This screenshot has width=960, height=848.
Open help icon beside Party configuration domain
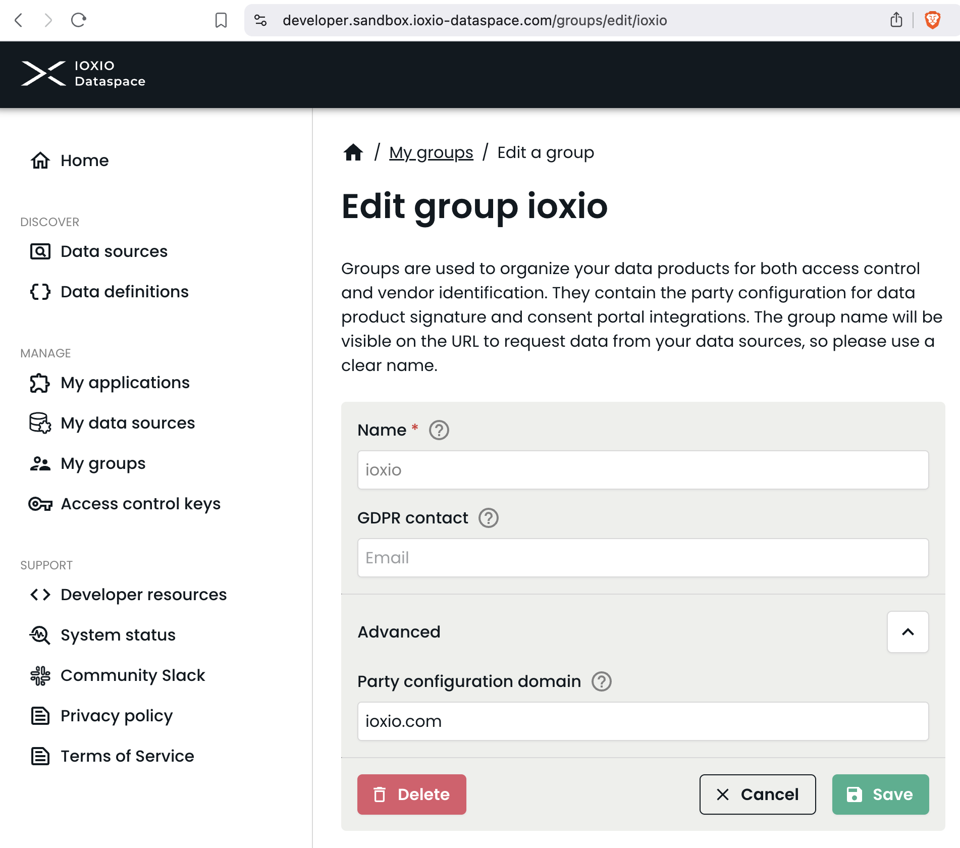602,681
